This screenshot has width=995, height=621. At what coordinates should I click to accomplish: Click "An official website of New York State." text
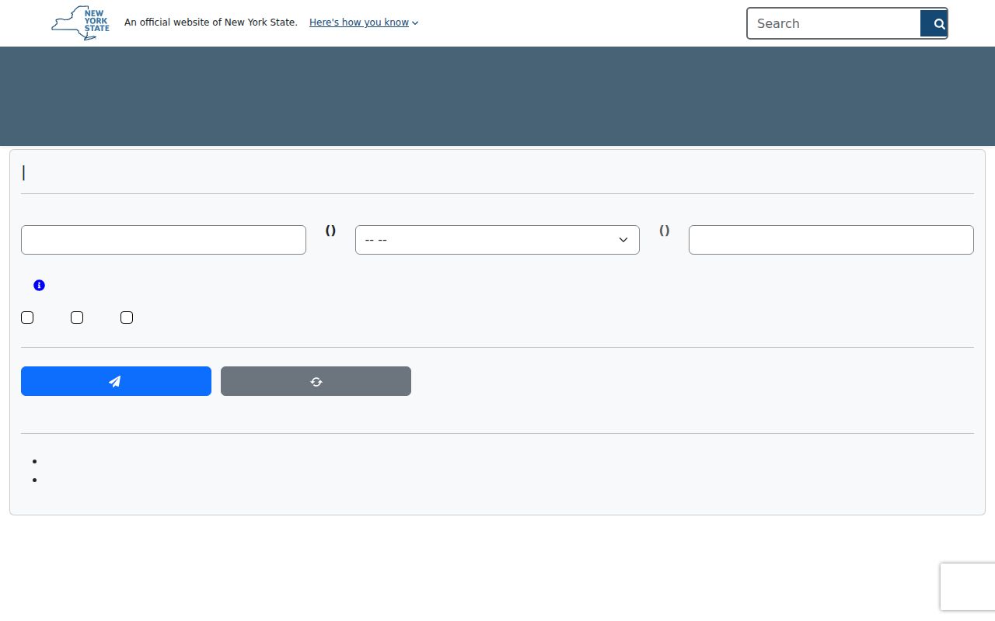[211, 23]
